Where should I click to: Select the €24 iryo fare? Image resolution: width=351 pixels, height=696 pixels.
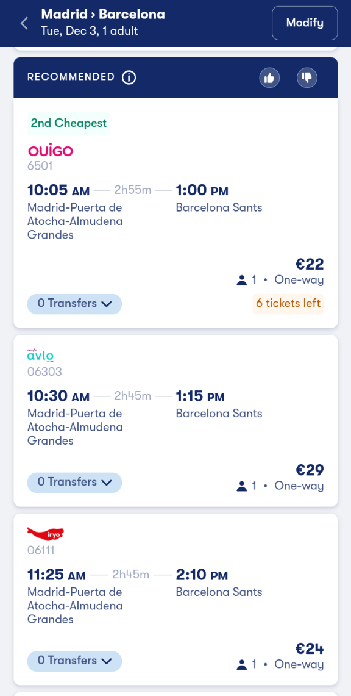click(x=310, y=649)
